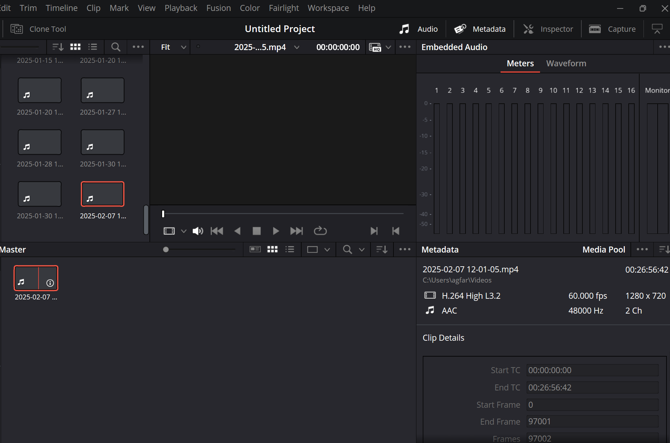Click the viewer timecode 00:00:00:00

click(338, 47)
